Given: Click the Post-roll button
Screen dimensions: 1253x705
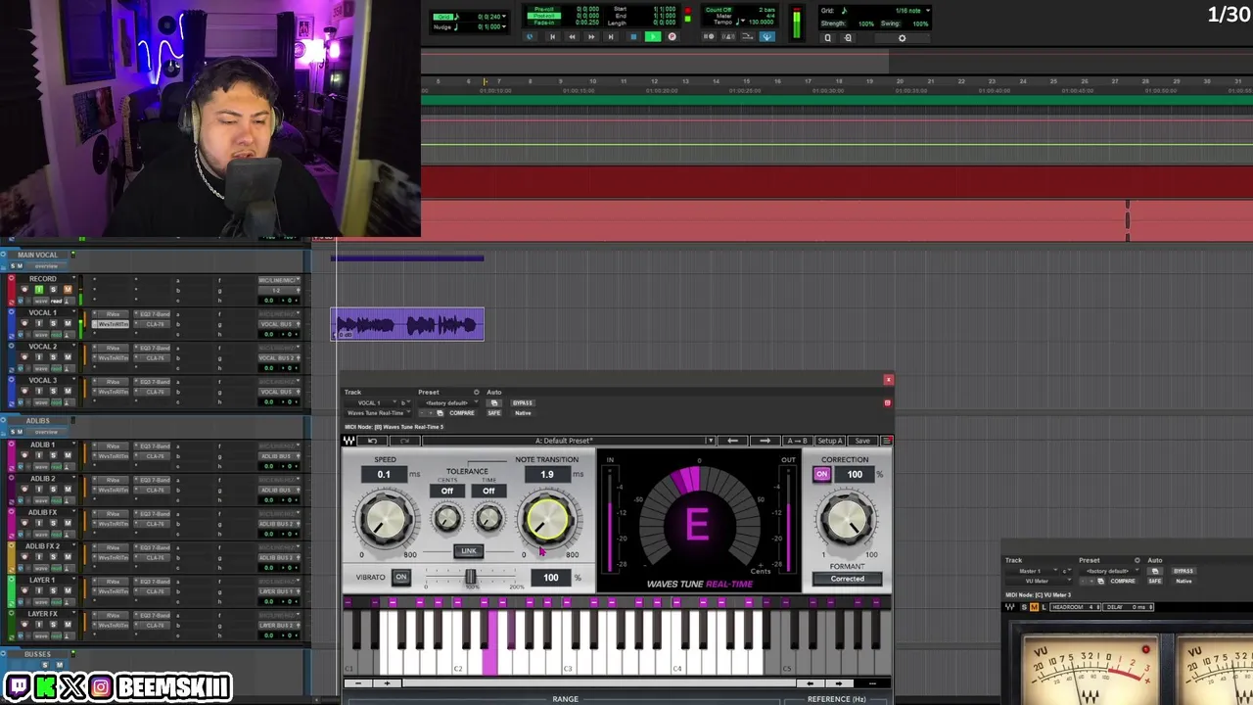Looking at the screenshot, I should [x=544, y=16].
